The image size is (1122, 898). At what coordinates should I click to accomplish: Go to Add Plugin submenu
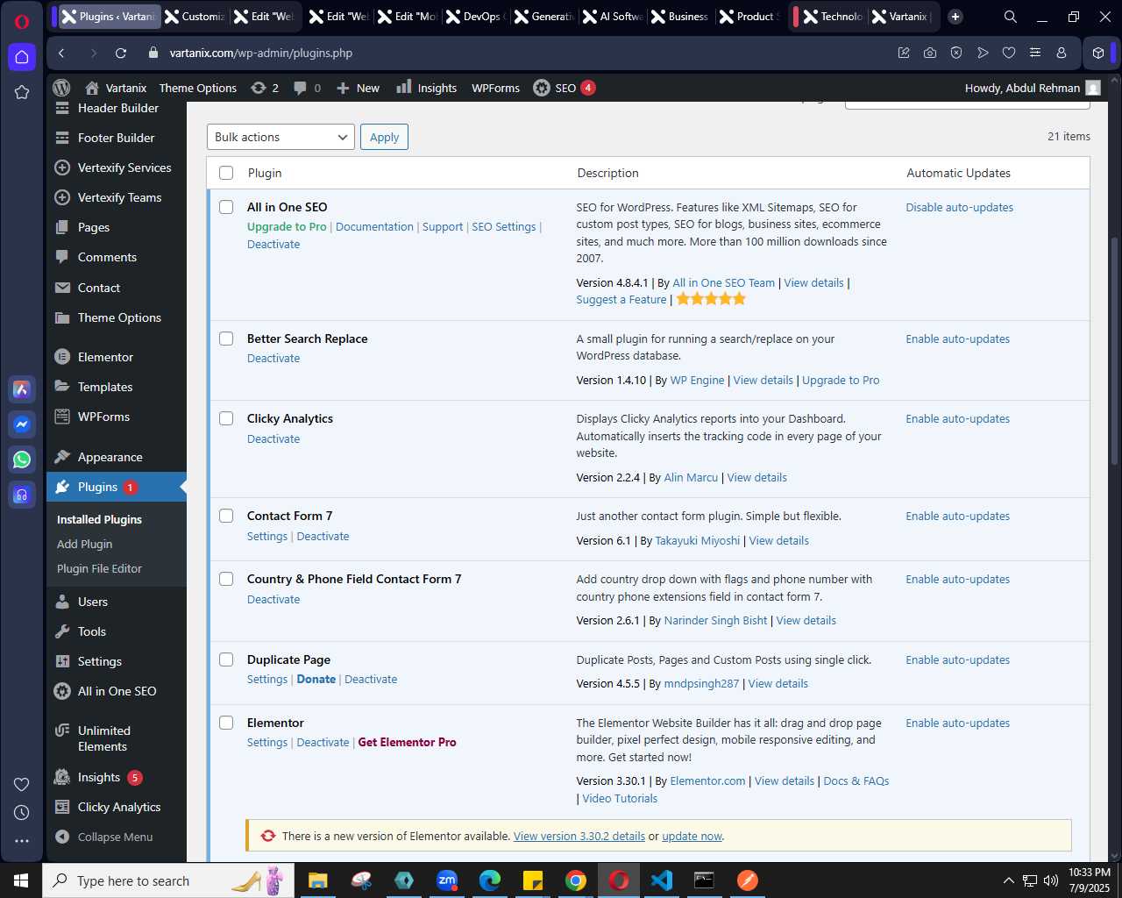[x=84, y=544]
